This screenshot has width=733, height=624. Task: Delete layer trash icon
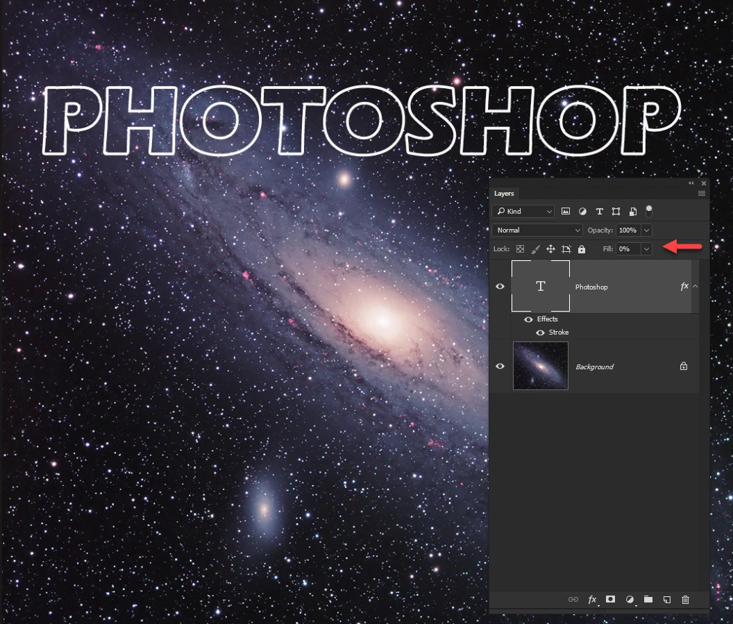click(685, 599)
